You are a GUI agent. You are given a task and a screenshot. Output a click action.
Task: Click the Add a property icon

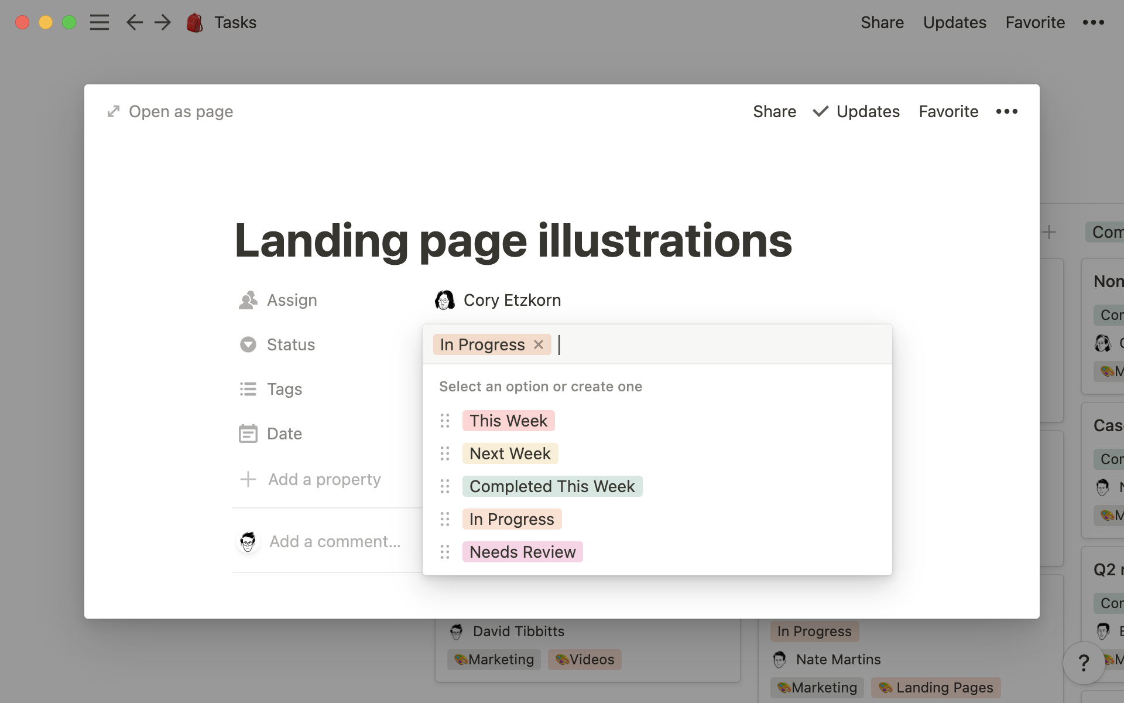247,479
